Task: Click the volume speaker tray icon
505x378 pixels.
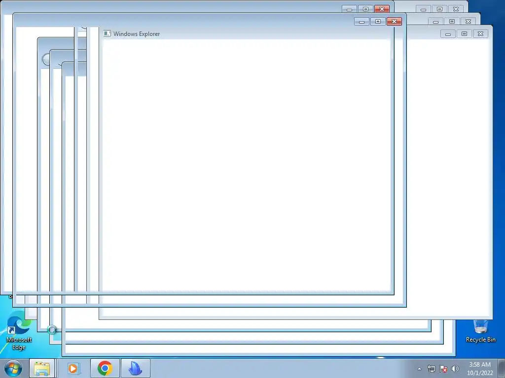Action: [x=455, y=369]
